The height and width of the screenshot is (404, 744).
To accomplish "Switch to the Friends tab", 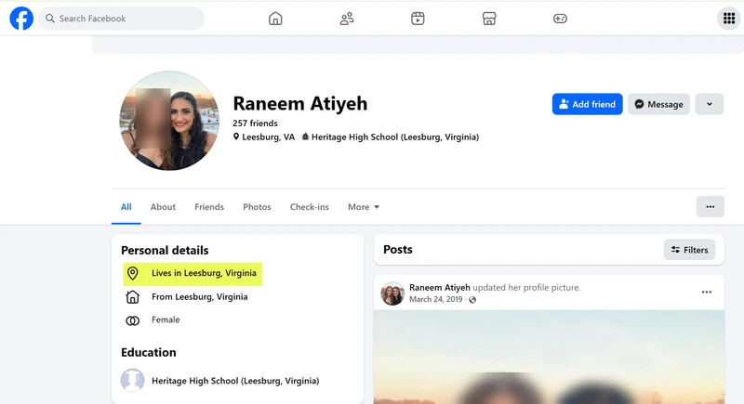I will [x=209, y=207].
